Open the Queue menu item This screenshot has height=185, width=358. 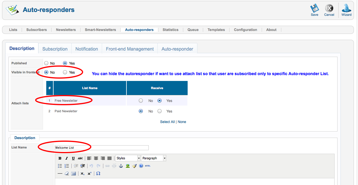point(193,30)
